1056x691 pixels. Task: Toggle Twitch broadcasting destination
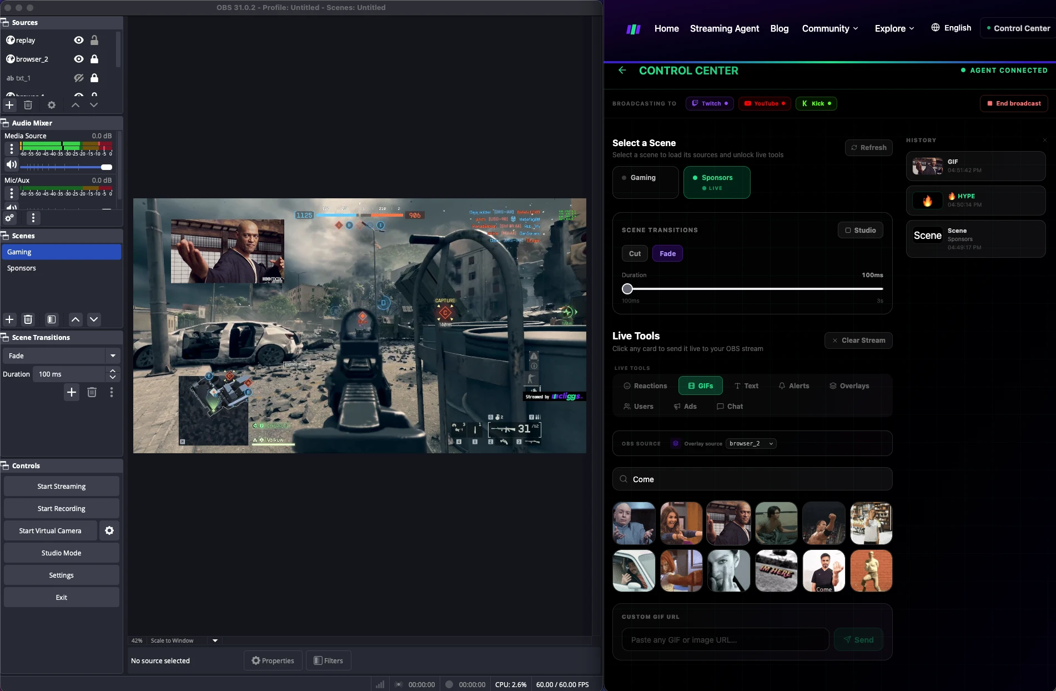710,103
